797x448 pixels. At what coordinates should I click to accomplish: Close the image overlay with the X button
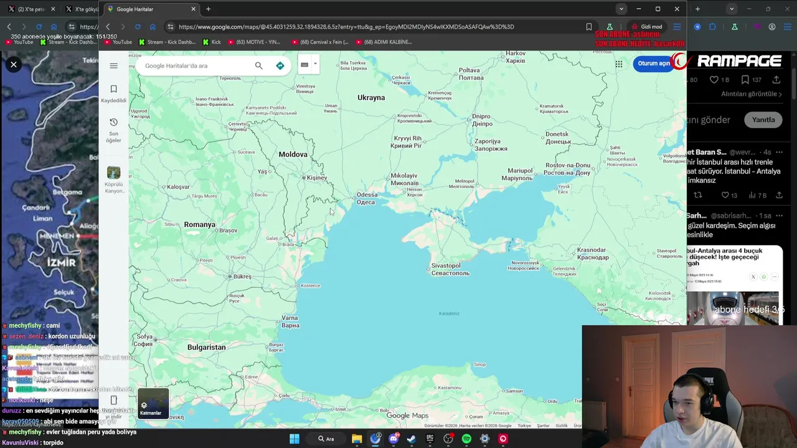[13, 64]
